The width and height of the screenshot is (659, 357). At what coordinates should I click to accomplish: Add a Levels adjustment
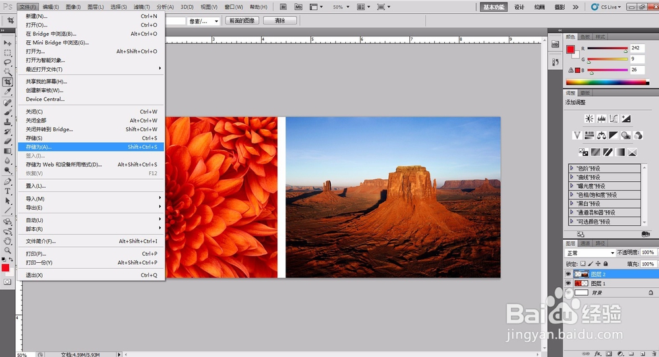[x=602, y=119]
